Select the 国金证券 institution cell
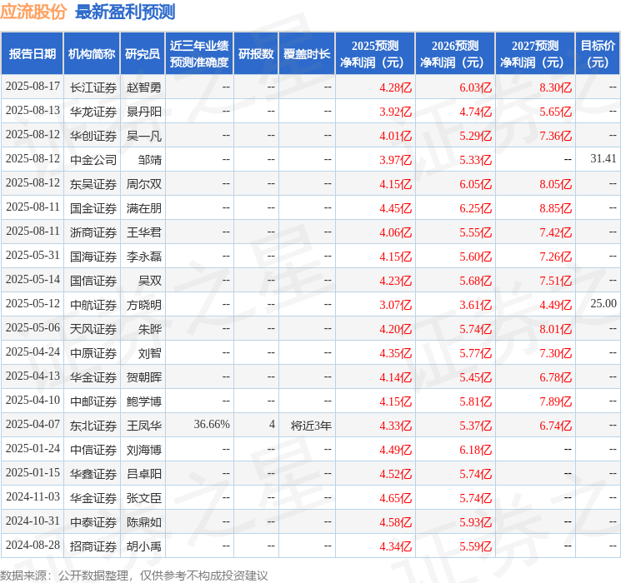 click(93, 208)
